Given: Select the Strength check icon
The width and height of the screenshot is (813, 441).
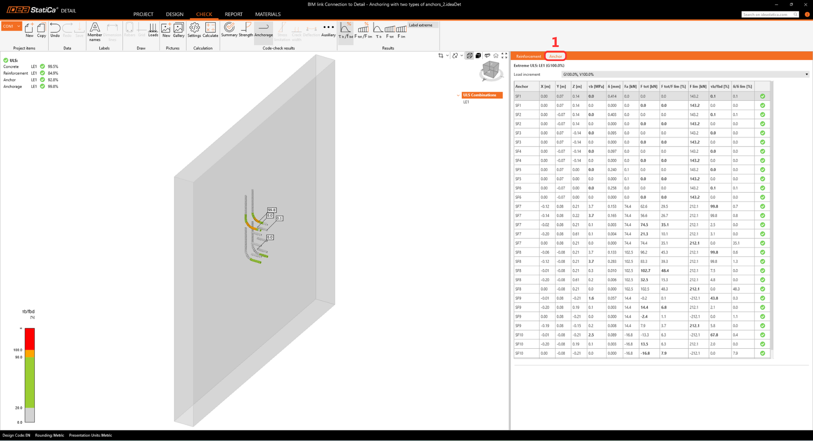Looking at the screenshot, I should pyautogui.click(x=246, y=30).
